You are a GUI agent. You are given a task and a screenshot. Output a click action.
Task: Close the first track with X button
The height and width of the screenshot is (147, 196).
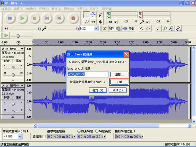[3, 49]
